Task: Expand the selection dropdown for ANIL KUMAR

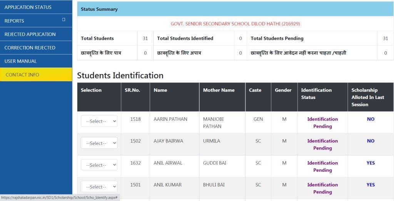Action: tap(99, 187)
